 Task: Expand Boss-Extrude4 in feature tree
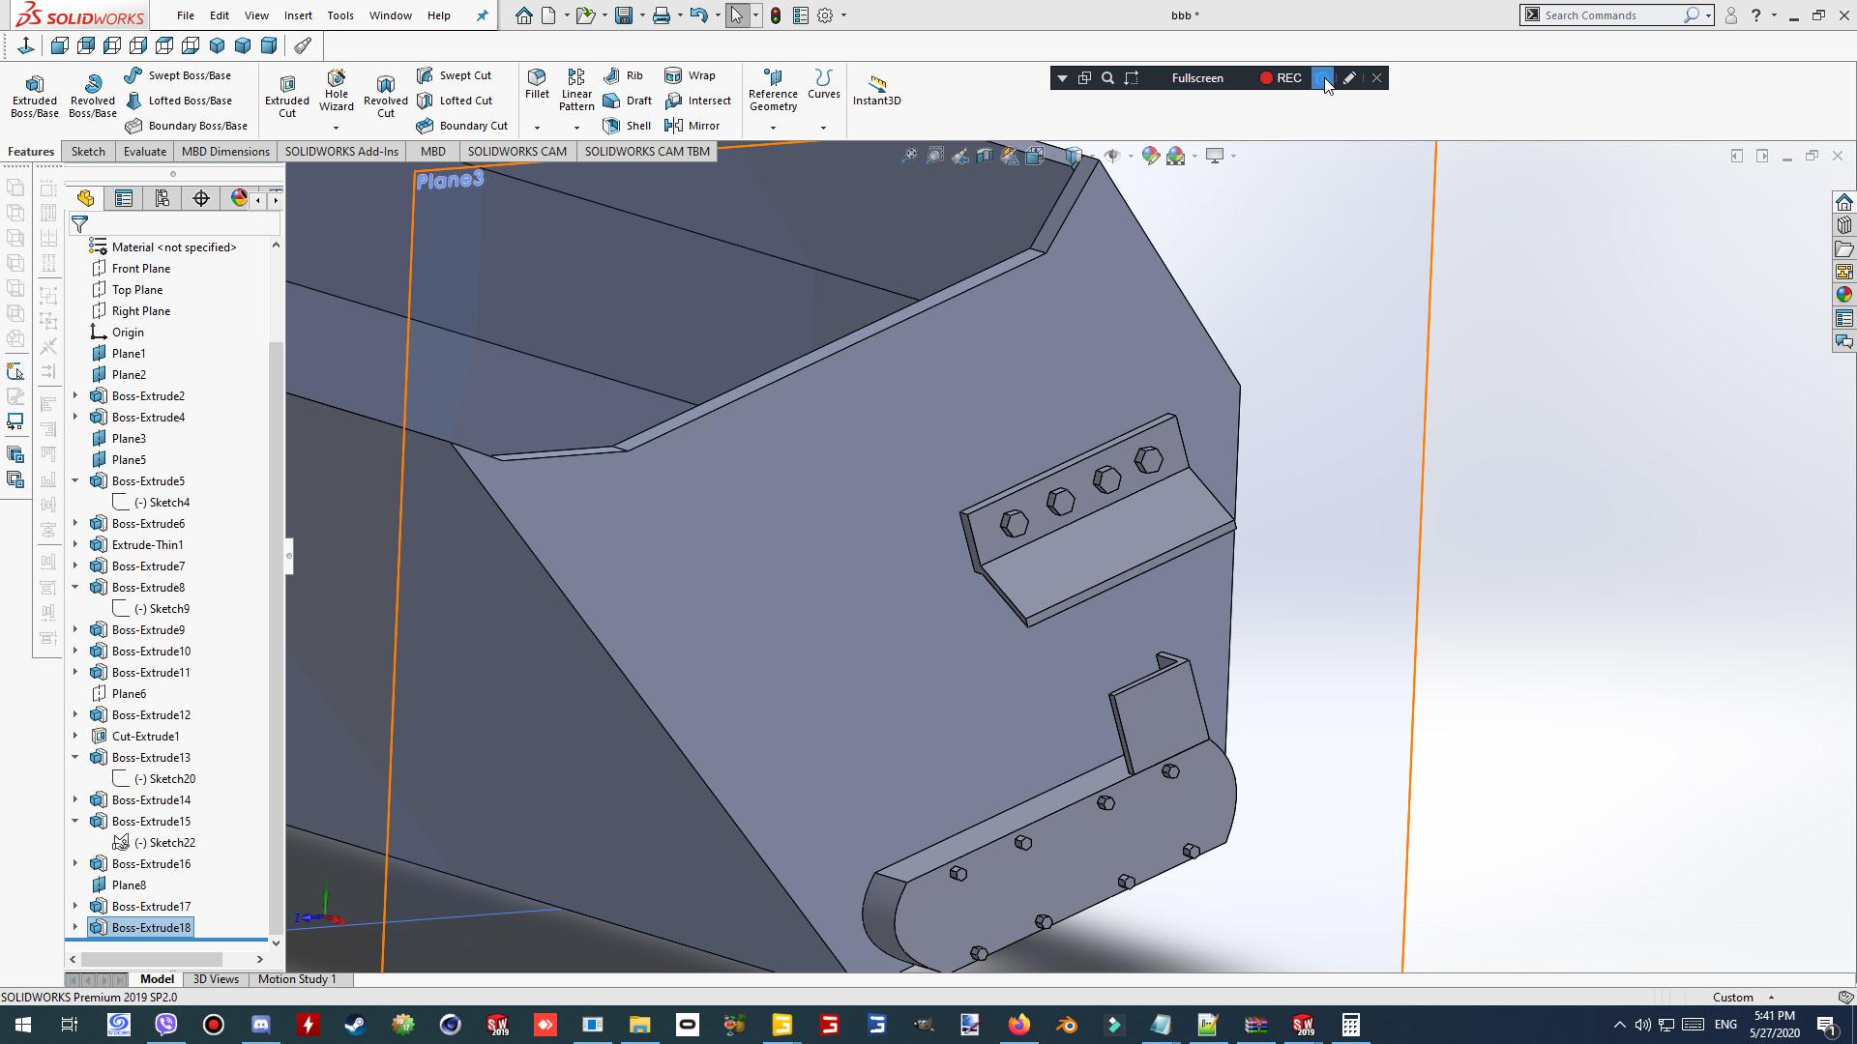coord(75,417)
